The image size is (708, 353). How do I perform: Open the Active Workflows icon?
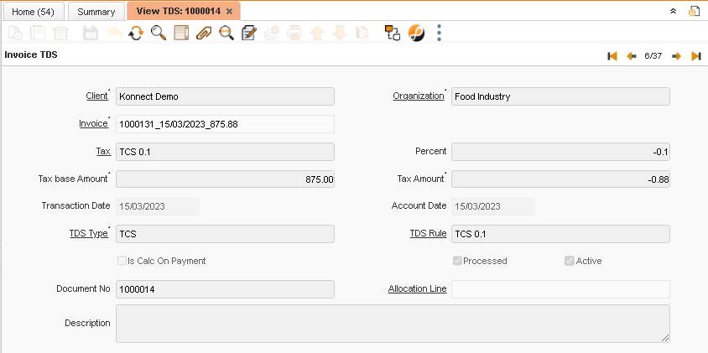point(392,34)
